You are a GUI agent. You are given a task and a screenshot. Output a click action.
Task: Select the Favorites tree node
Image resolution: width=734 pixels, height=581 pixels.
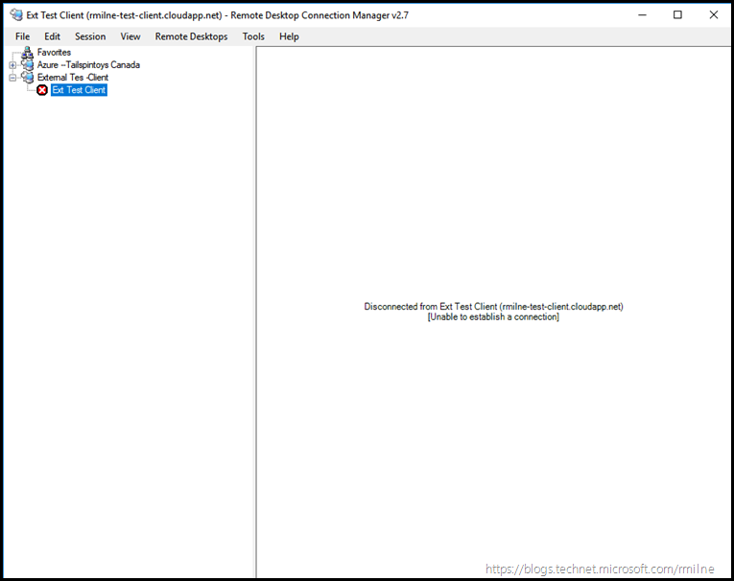point(54,53)
